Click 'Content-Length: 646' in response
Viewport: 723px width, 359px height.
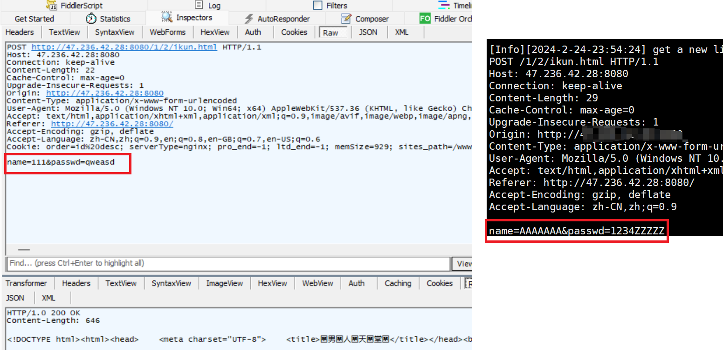pos(53,320)
